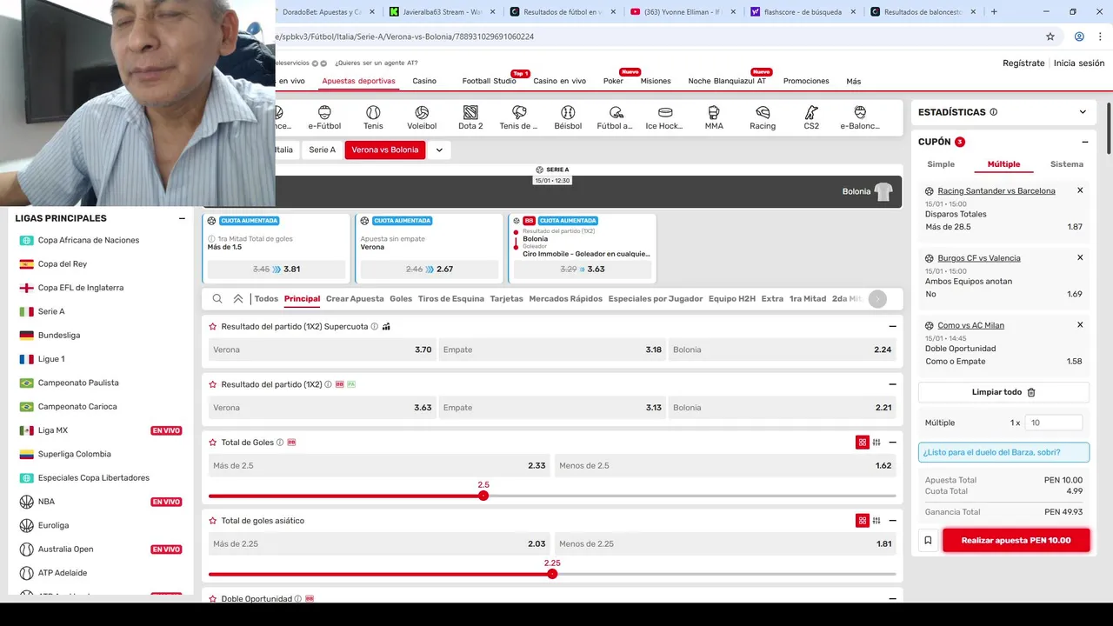Select the Tenis sport icon
1113x626 pixels.
coord(373,117)
